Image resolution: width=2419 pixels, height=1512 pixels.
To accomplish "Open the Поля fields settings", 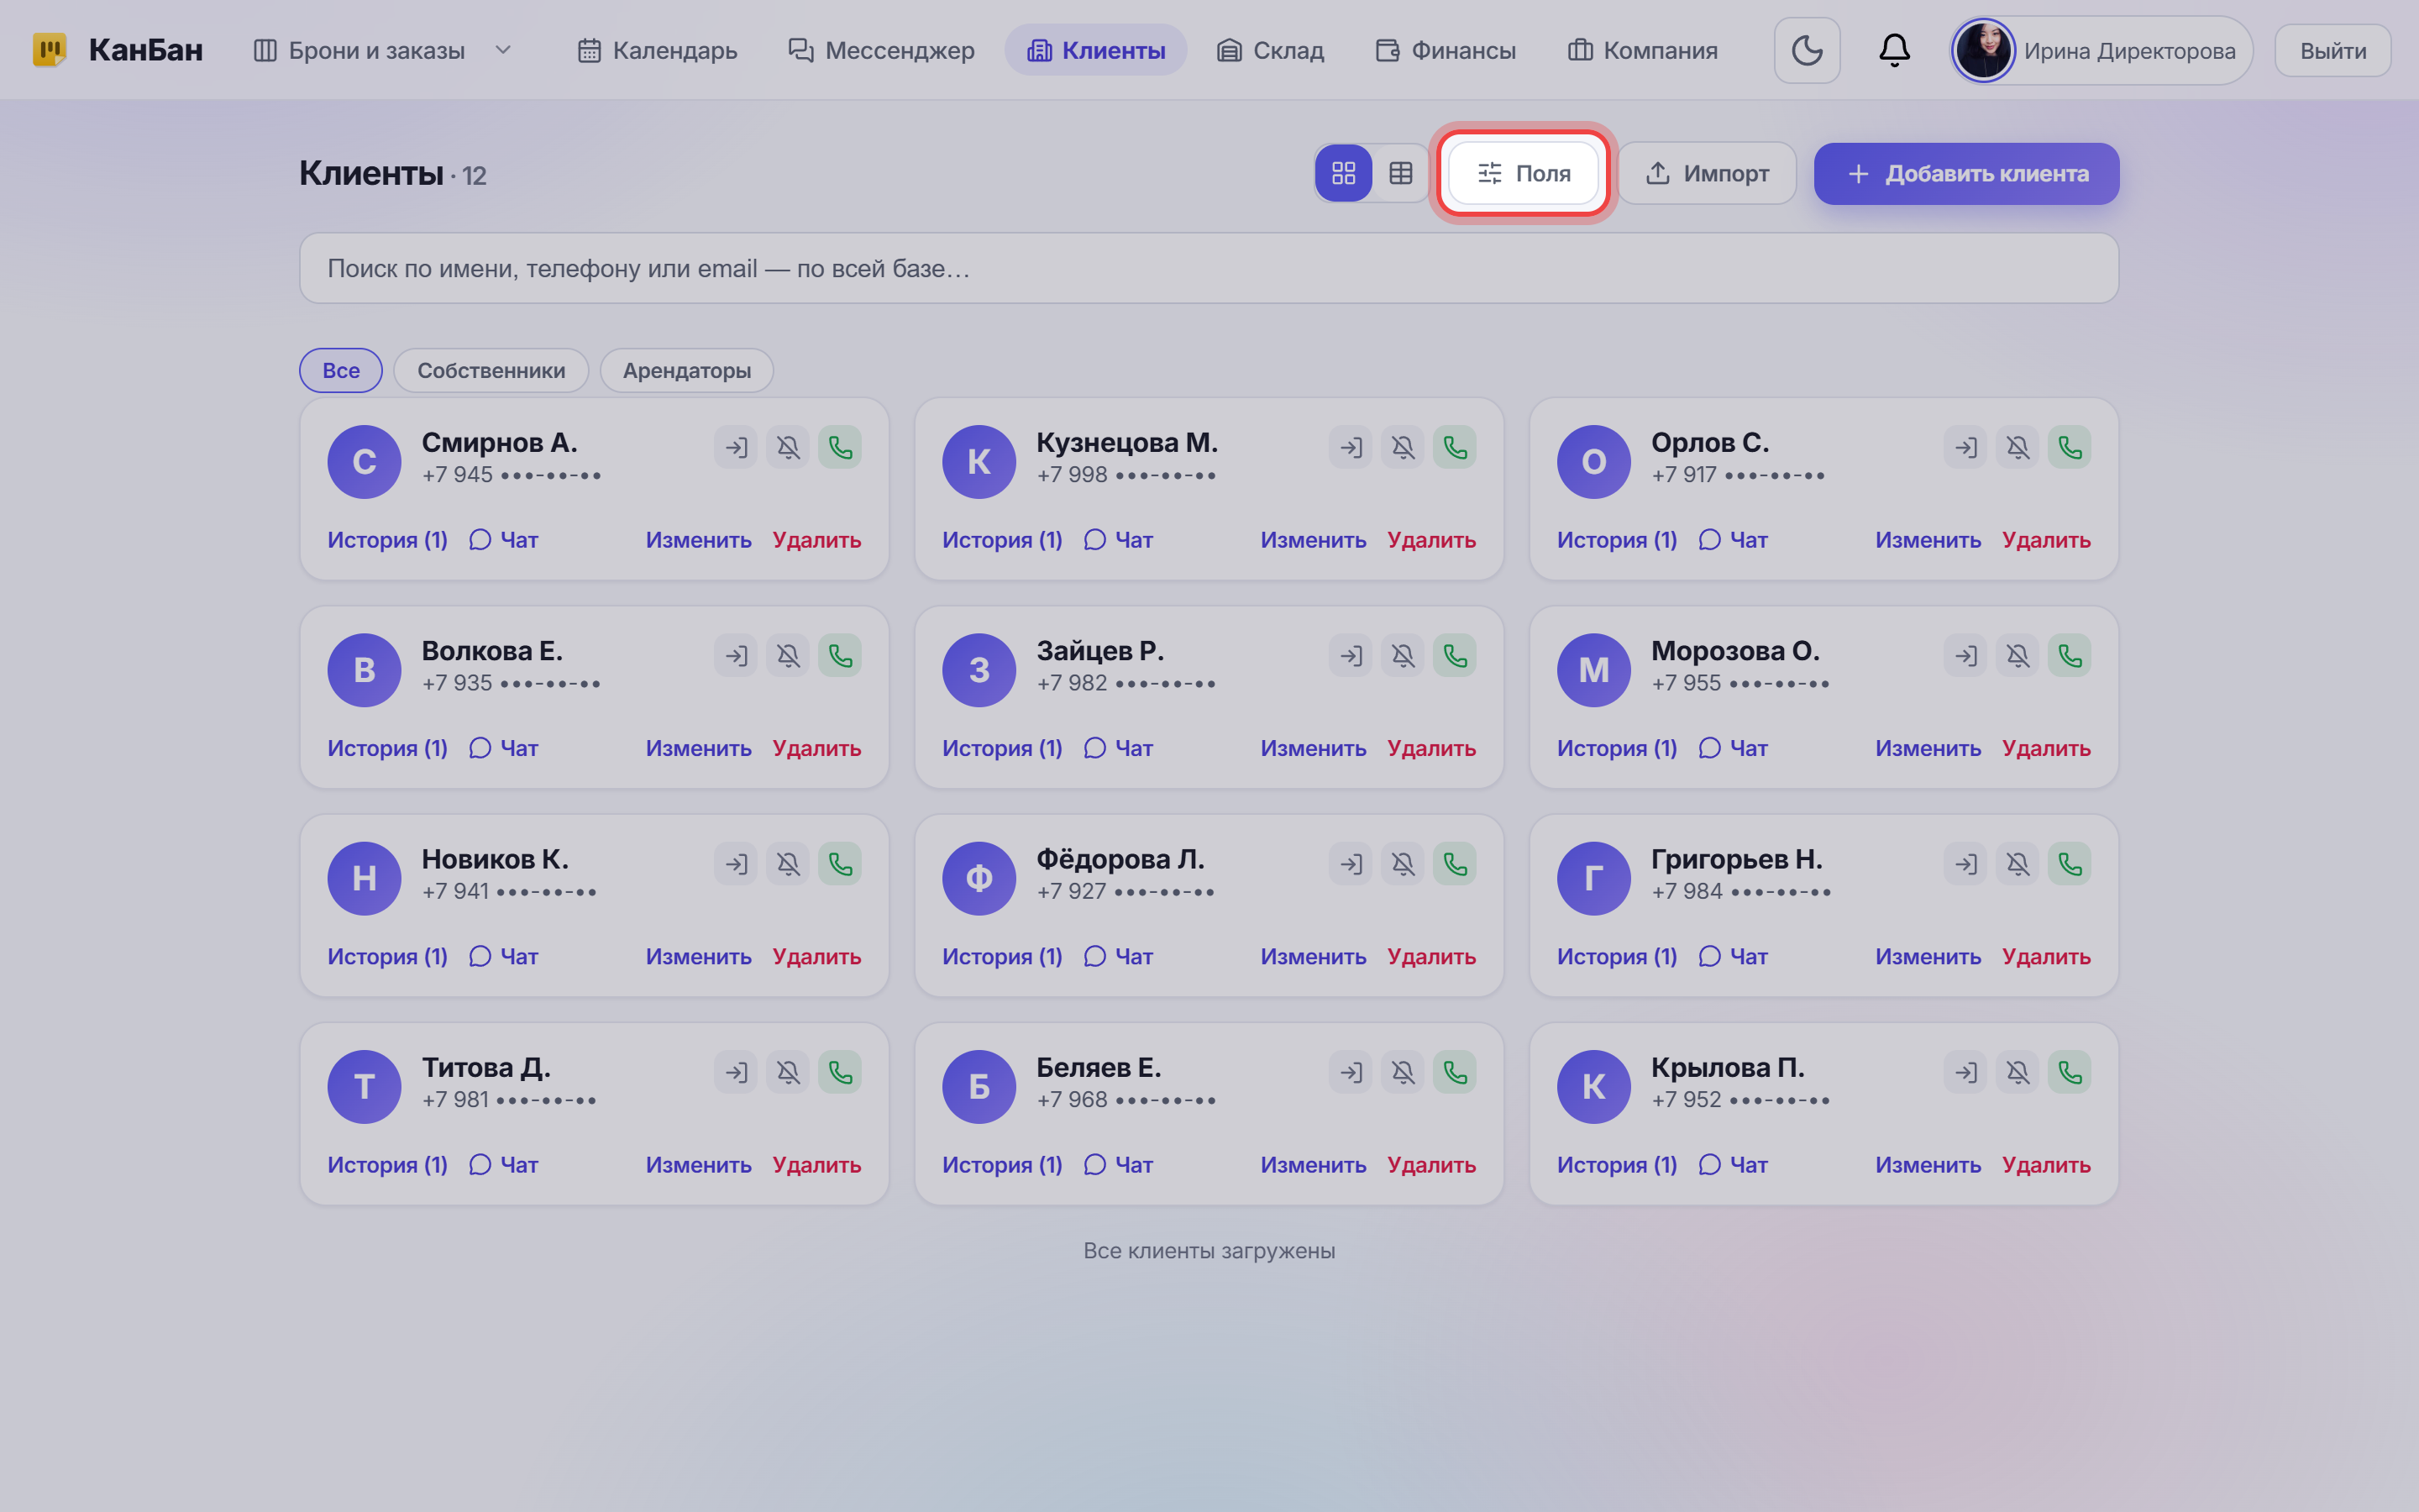I will click(1524, 173).
